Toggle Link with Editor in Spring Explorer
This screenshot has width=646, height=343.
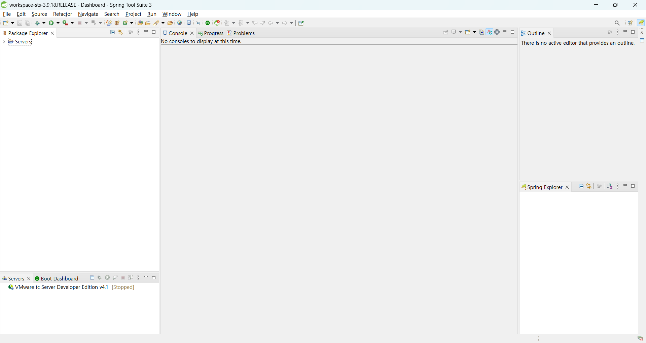(589, 186)
